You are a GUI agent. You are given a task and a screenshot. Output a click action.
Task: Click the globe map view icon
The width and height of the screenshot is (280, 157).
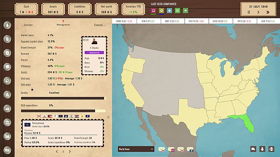(271, 149)
